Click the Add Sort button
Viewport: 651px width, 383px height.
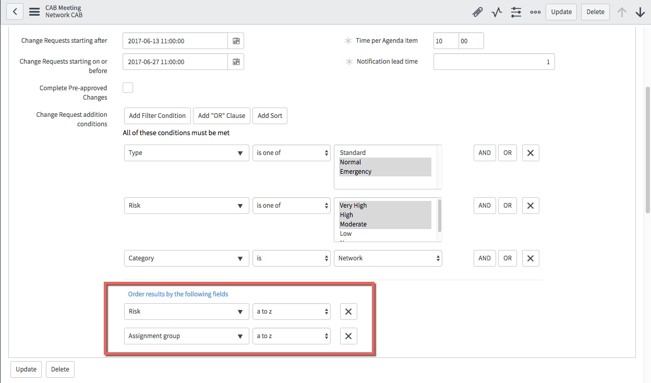[x=270, y=115]
